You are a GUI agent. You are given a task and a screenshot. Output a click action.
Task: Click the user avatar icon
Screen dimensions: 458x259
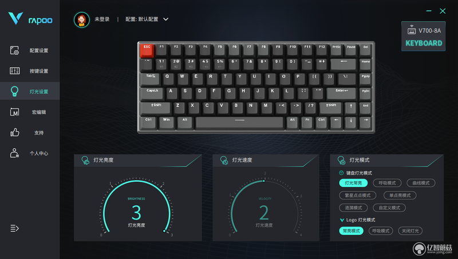(81, 19)
